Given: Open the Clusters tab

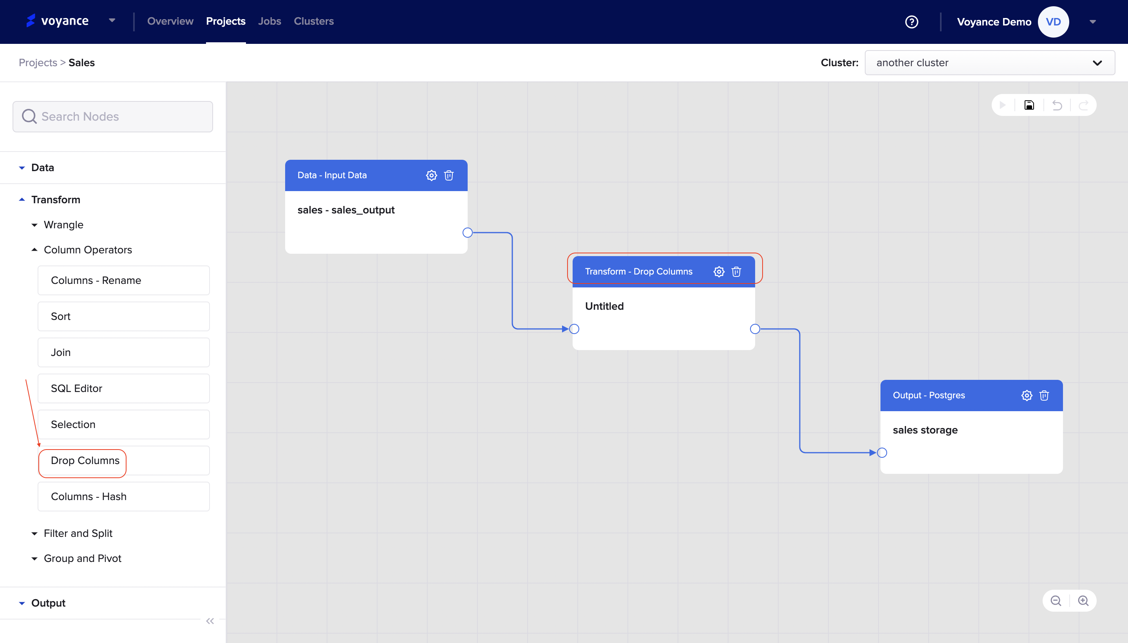Looking at the screenshot, I should [x=314, y=21].
